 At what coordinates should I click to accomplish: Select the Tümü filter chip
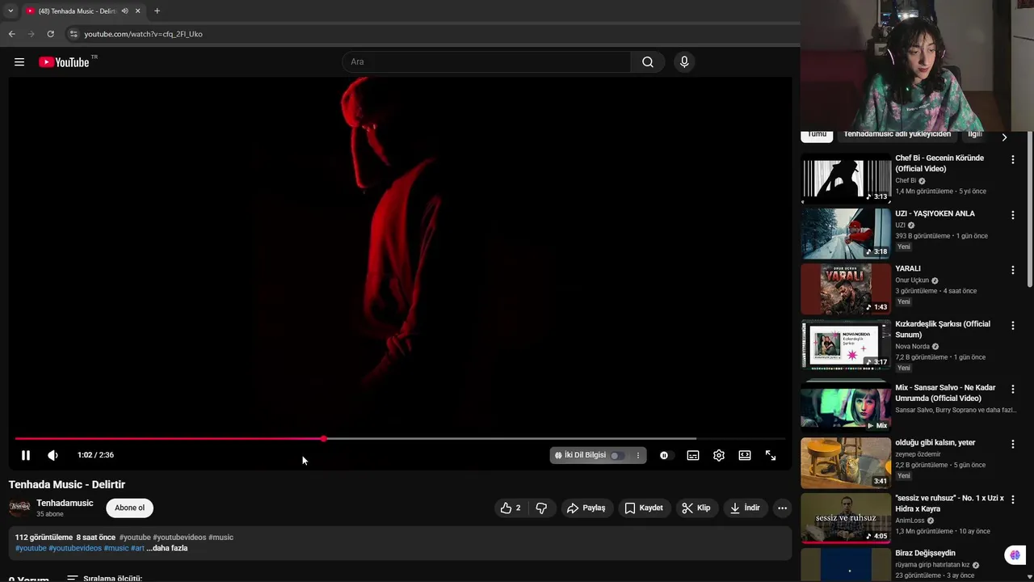817,134
